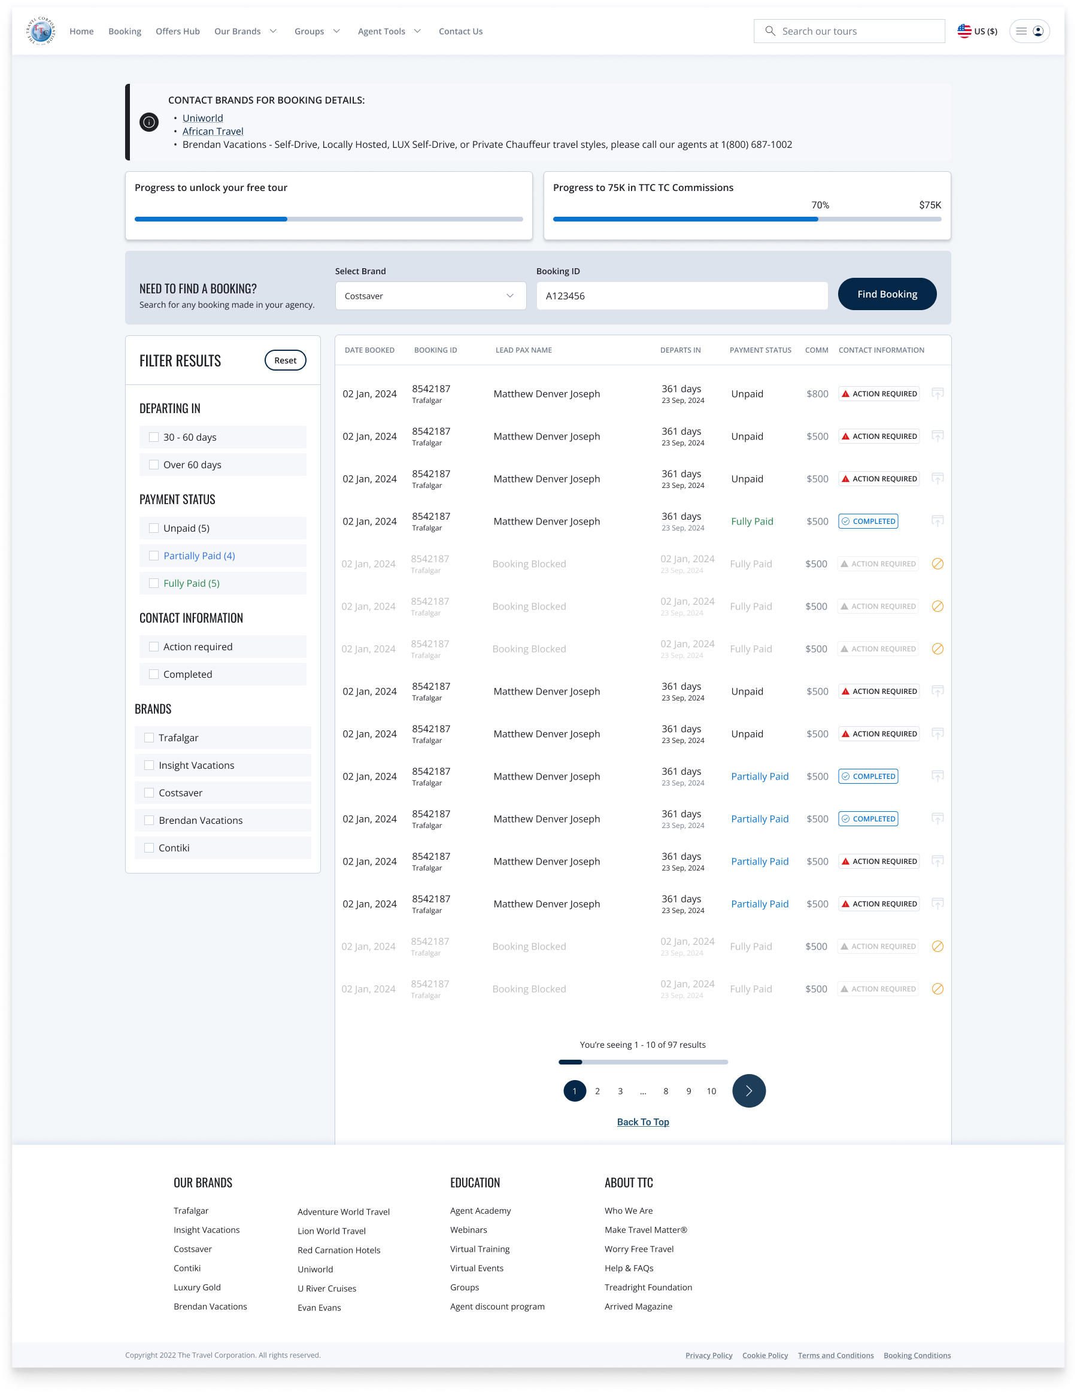Go to next page arrow button
This screenshot has width=1077, height=1392.
(x=748, y=1090)
